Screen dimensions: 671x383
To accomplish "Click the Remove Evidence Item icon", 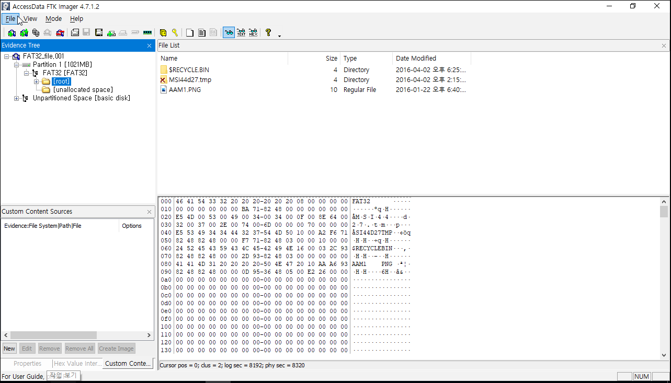I will pyautogui.click(x=48, y=32).
